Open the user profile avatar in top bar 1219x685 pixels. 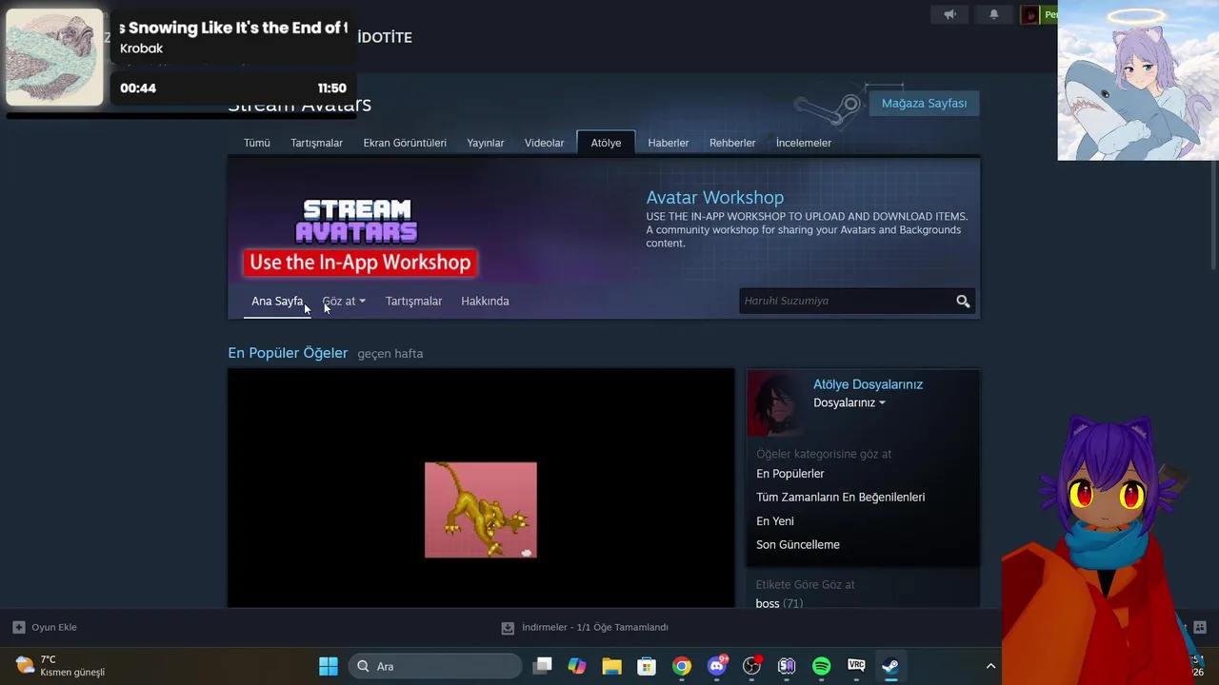(x=1029, y=14)
